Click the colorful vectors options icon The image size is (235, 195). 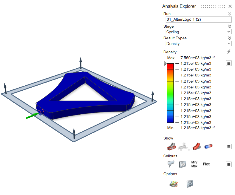(x=173, y=184)
